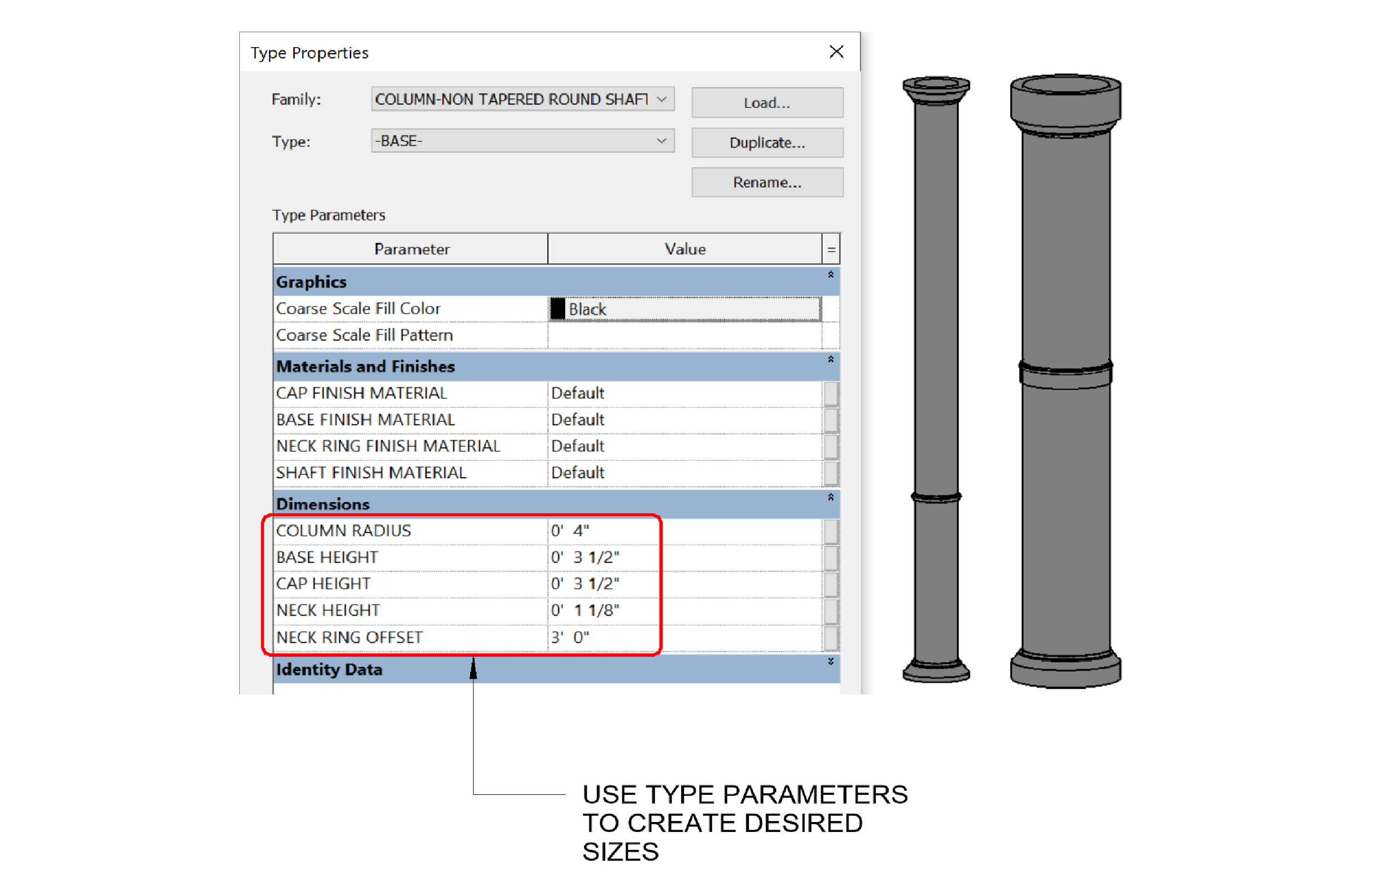Image resolution: width=1388 pixels, height=883 pixels.
Task: Click the Coarse Scale Fill Pattern value
Action: point(683,335)
